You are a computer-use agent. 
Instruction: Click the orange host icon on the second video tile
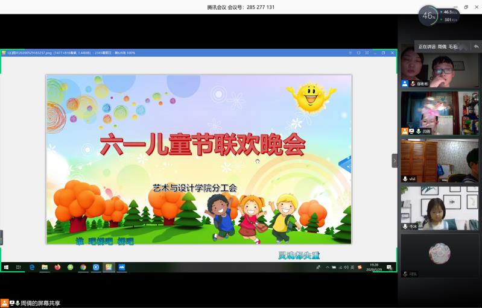(x=405, y=131)
